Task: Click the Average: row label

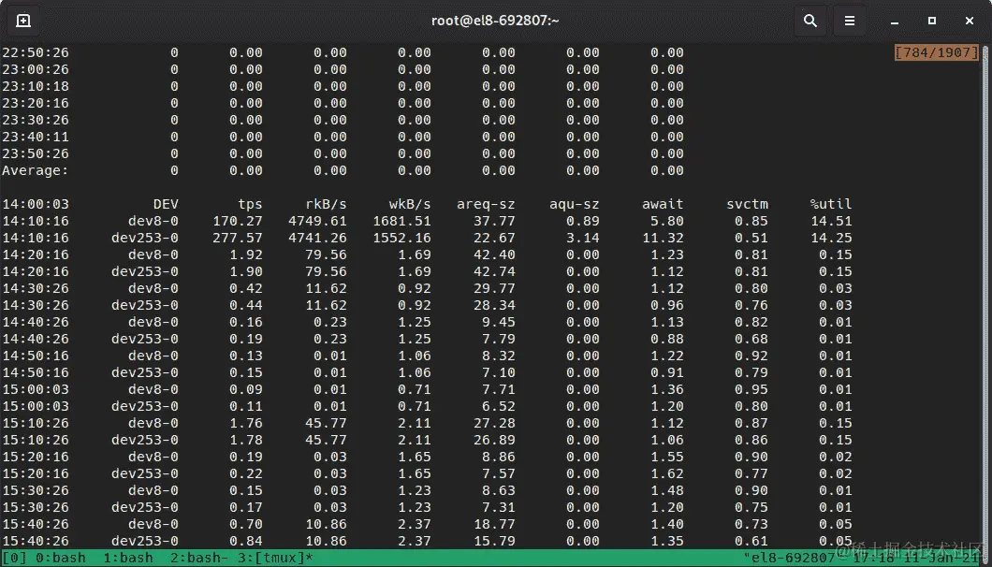Action: point(35,170)
